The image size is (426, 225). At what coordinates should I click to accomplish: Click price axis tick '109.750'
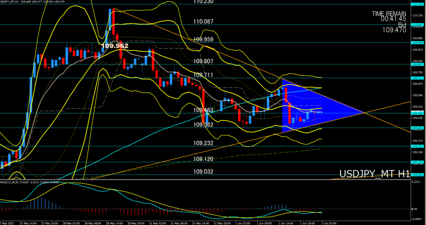[x=418, y=72]
